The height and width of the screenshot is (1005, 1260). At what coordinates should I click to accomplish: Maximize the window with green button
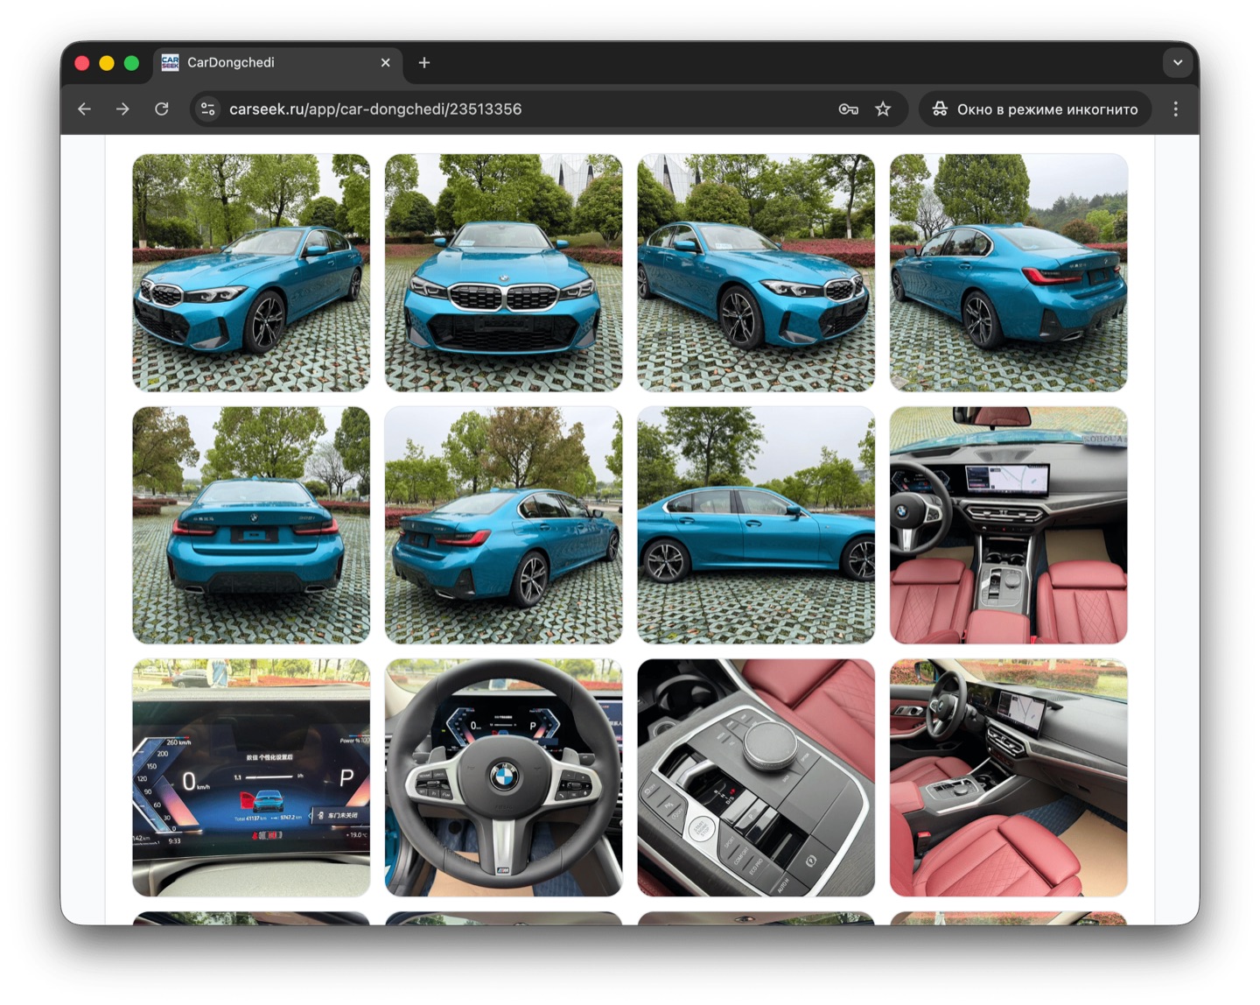point(131,63)
